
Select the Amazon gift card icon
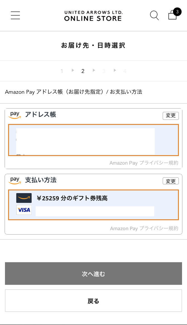pos(24,198)
